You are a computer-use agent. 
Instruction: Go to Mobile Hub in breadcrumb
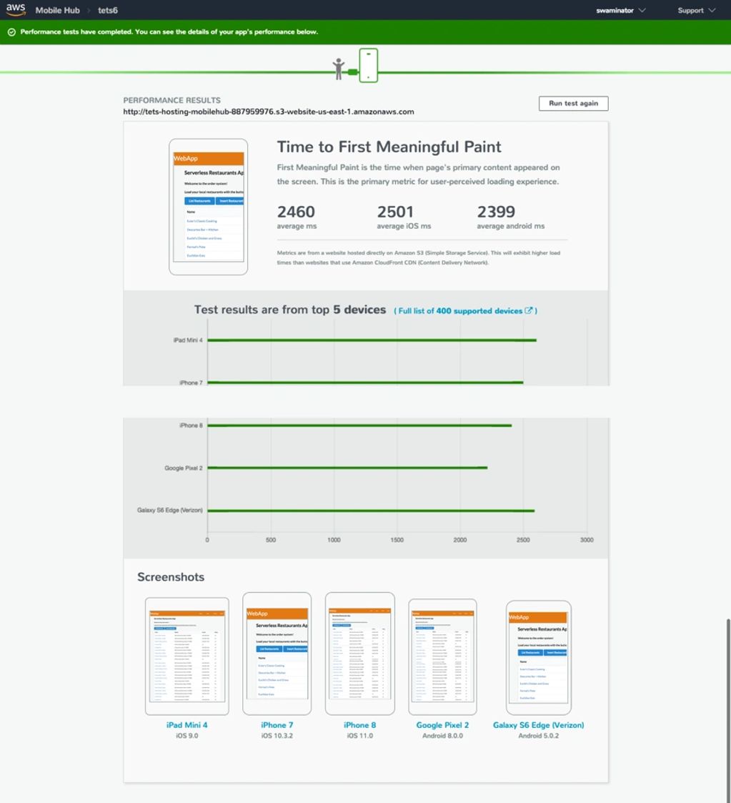[56, 11]
